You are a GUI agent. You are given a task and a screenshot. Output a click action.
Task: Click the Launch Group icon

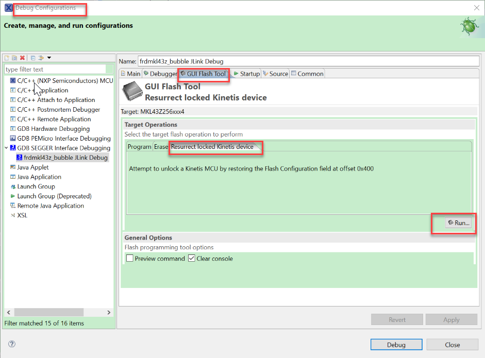(13, 186)
